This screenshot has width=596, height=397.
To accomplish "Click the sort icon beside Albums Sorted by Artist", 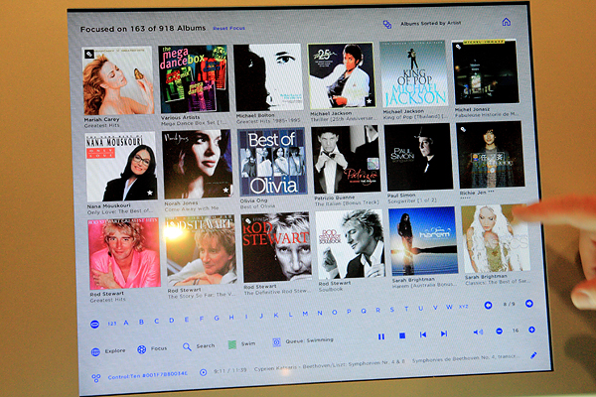I will point(387,24).
